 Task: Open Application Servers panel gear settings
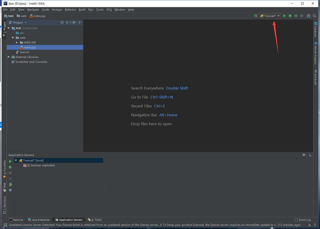tap(304, 155)
